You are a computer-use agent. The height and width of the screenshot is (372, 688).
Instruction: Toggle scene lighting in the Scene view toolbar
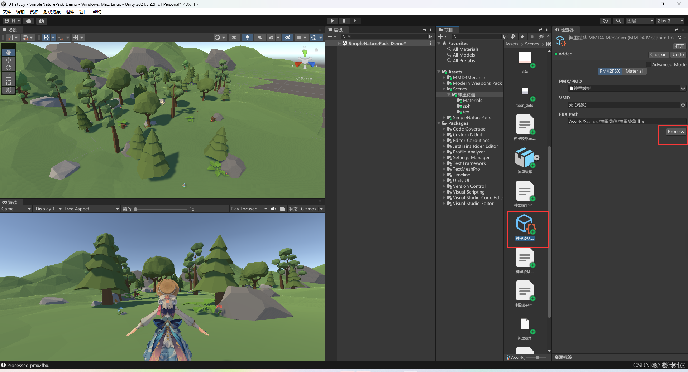[247, 38]
